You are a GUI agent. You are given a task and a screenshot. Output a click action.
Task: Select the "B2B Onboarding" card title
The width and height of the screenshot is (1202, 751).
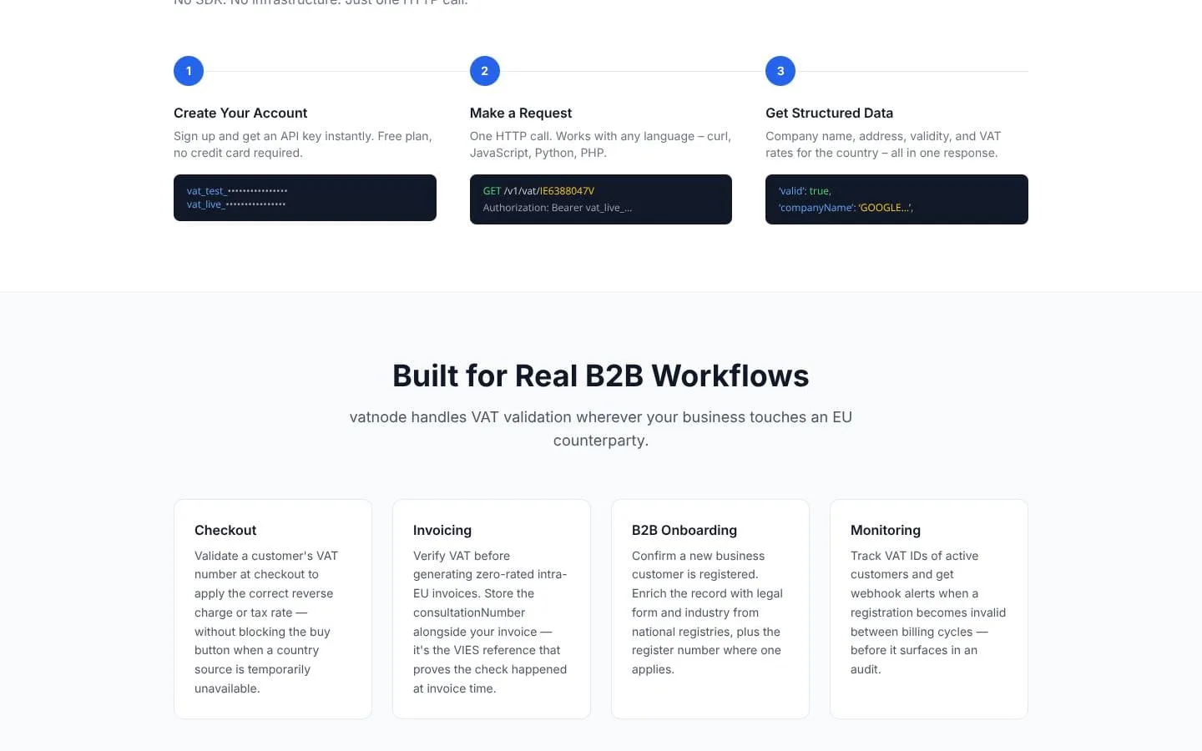click(x=684, y=530)
